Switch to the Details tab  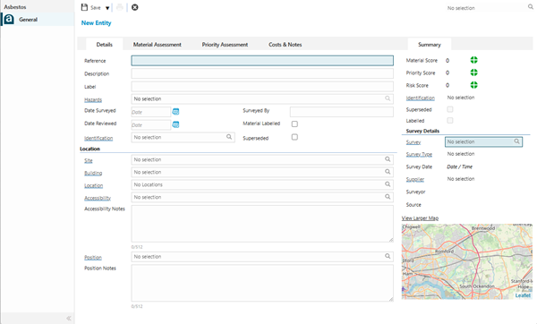click(105, 45)
